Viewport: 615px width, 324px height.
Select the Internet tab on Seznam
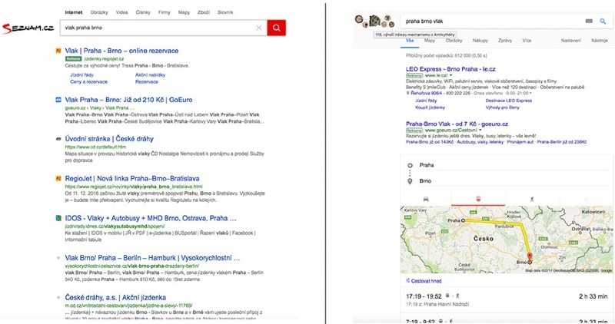coord(74,12)
